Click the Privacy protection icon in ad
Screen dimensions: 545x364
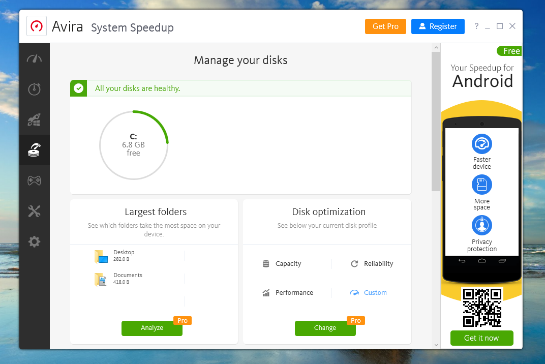pyautogui.click(x=482, y=225)
